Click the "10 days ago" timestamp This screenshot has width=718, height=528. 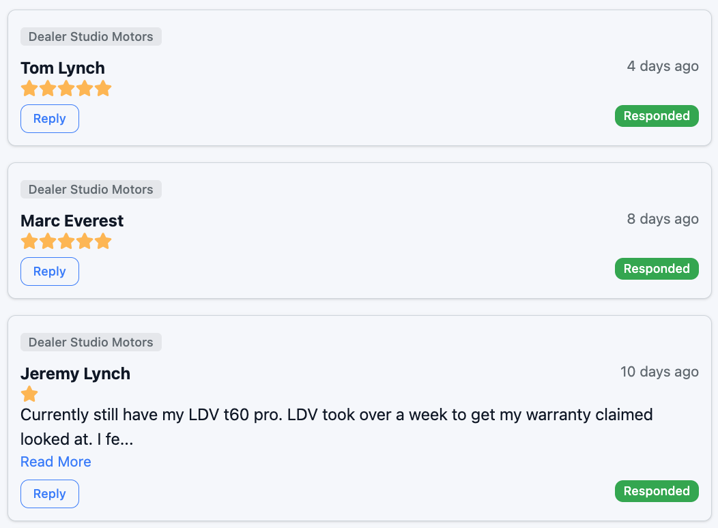[x=659, y=372]
